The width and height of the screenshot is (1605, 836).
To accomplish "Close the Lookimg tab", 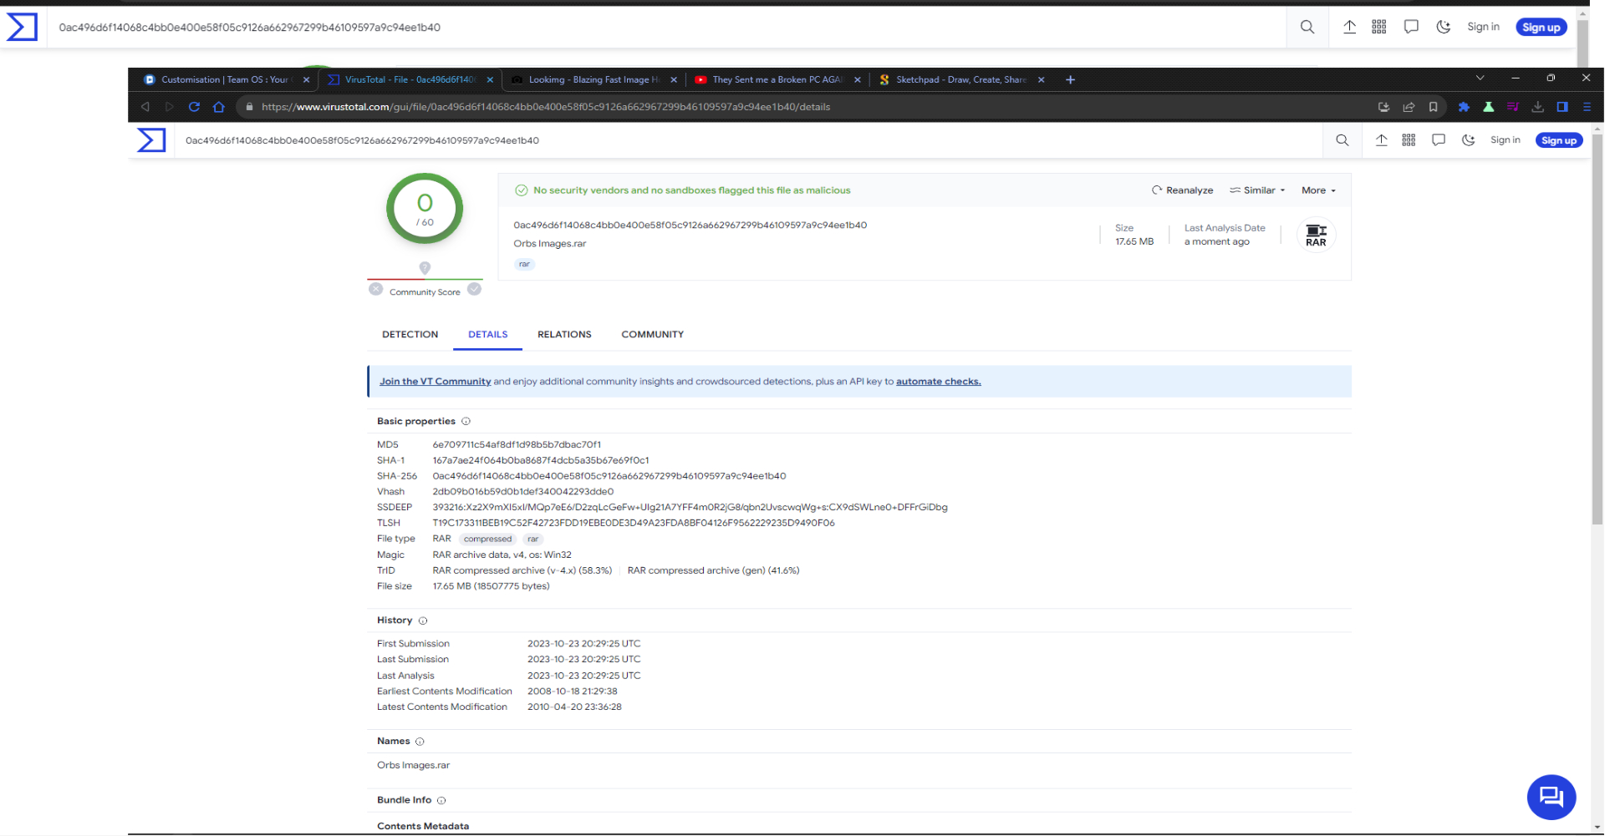I will tap(674, 80).
